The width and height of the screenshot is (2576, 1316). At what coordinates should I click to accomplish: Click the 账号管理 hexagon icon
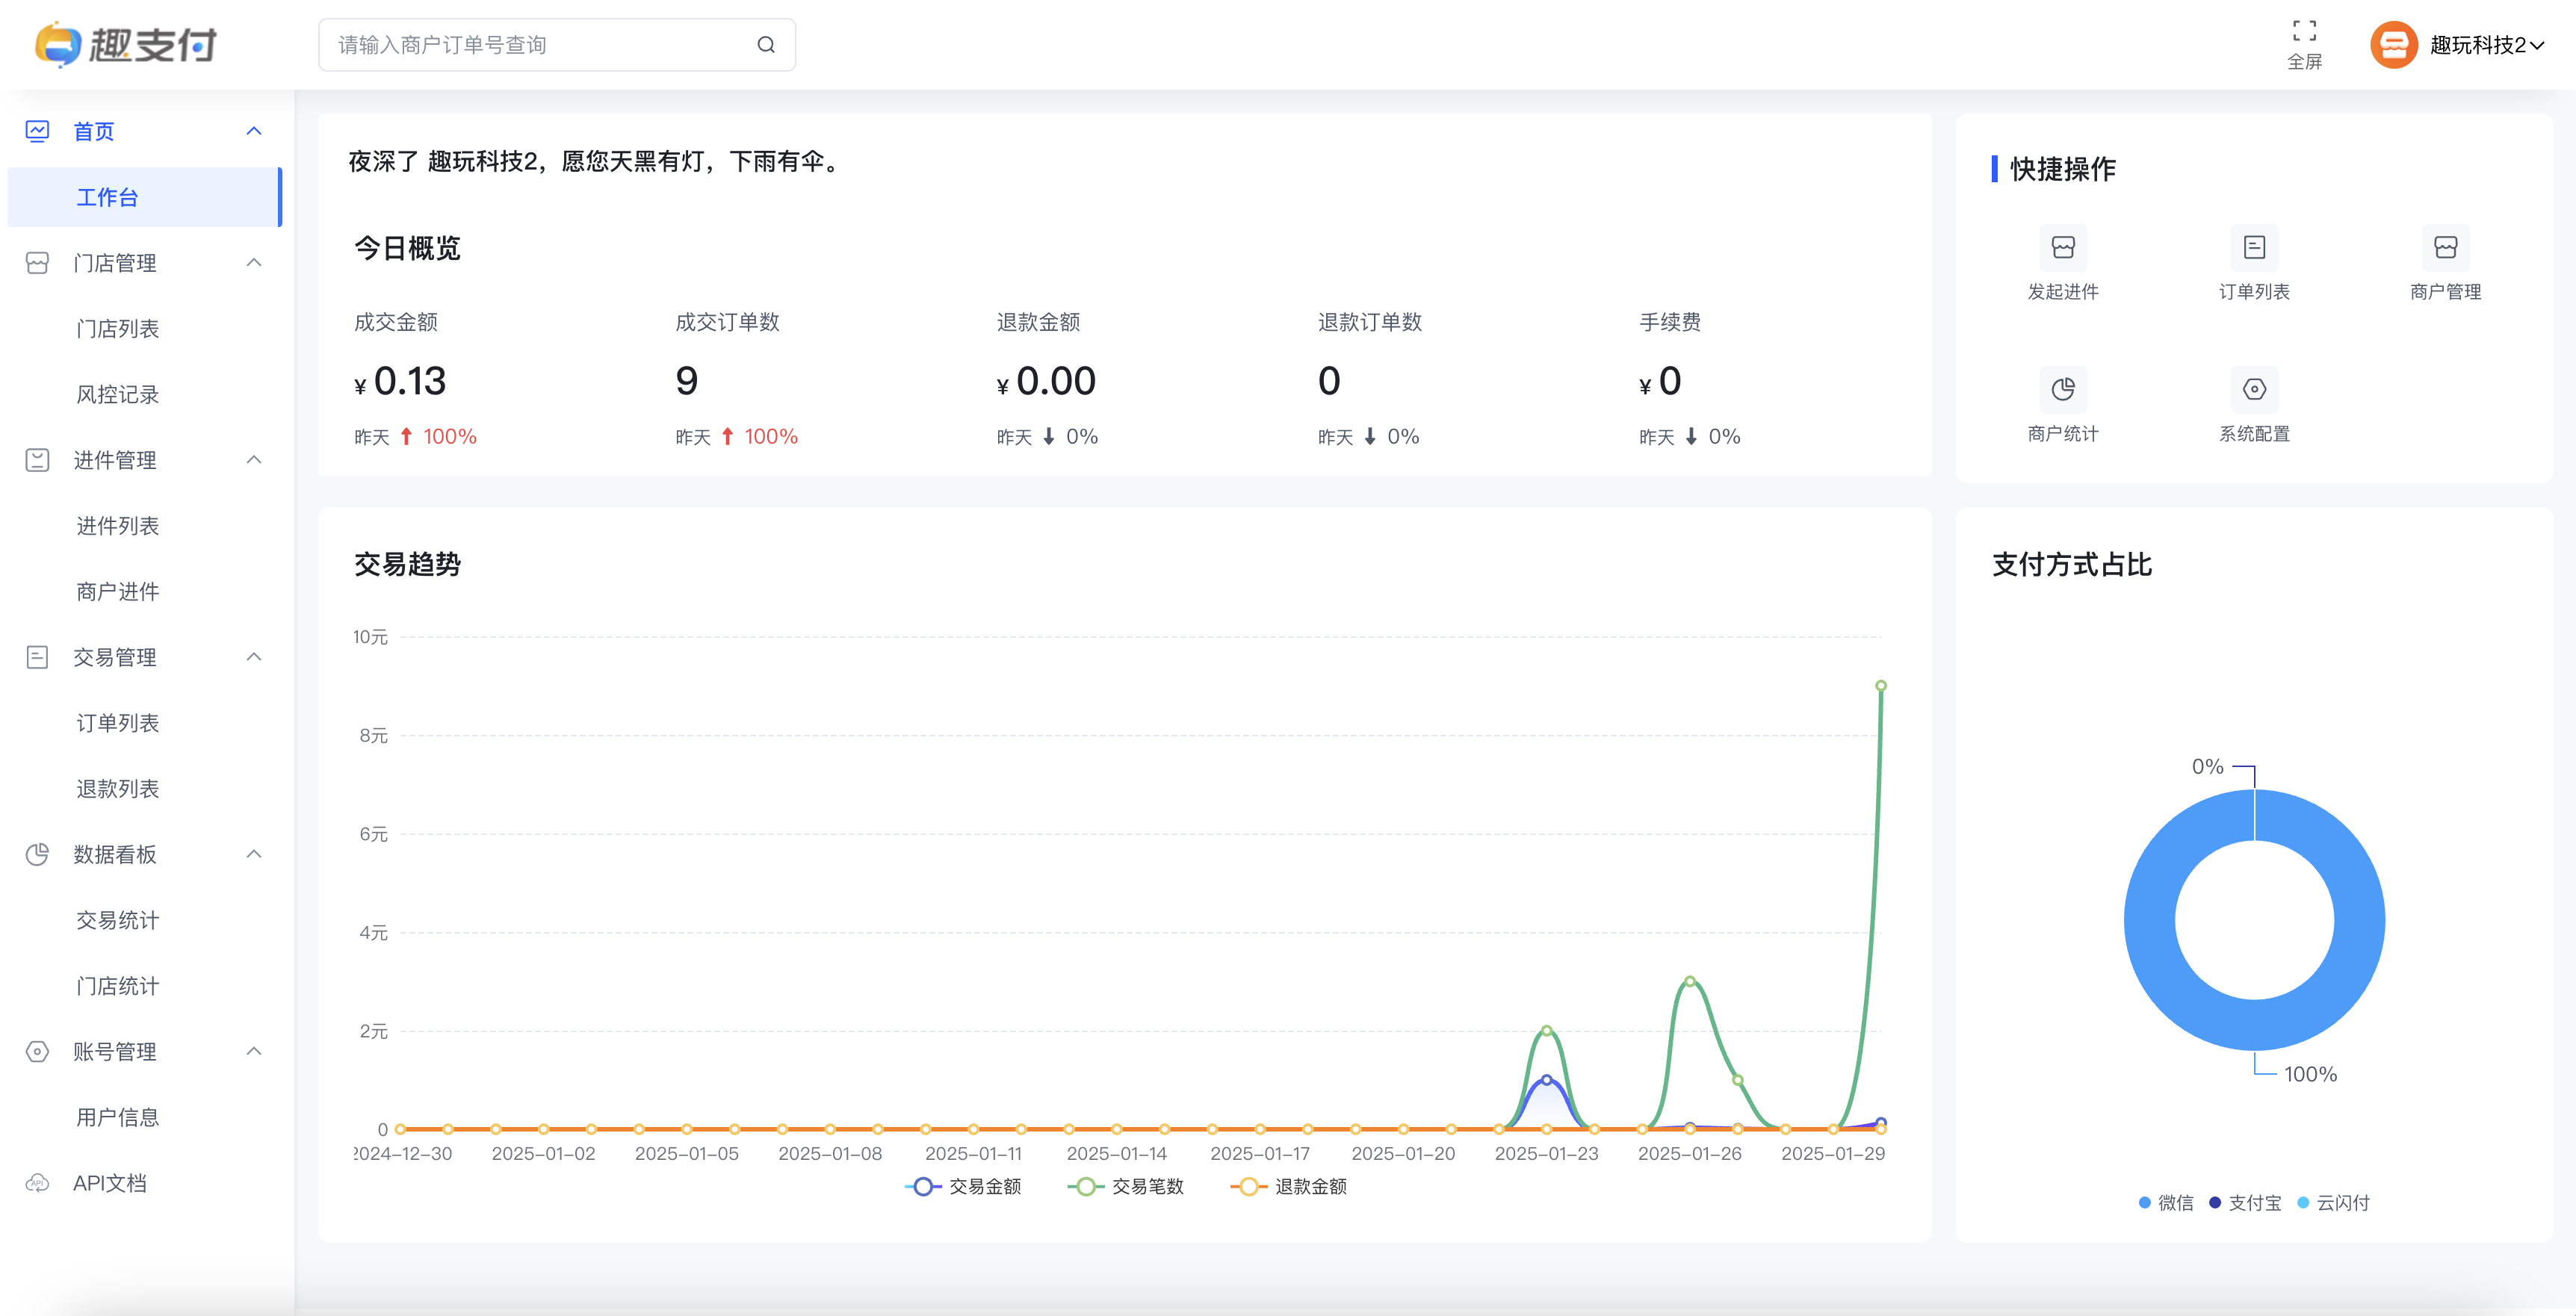click(37, 1051)
